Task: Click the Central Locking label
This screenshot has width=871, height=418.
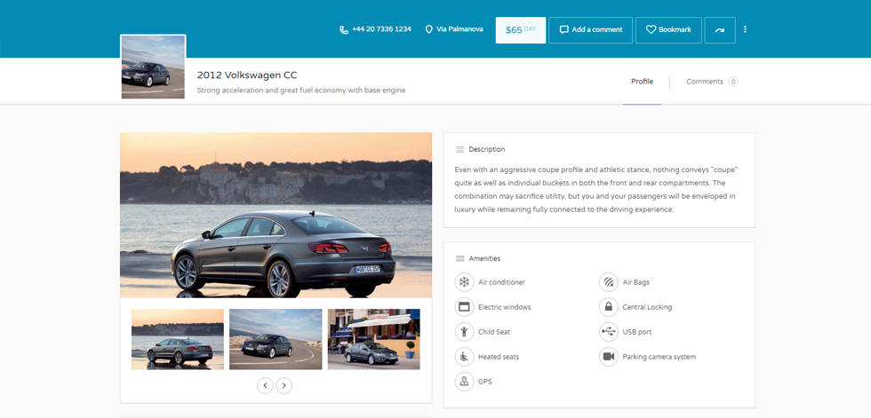Action: point(647,307)
